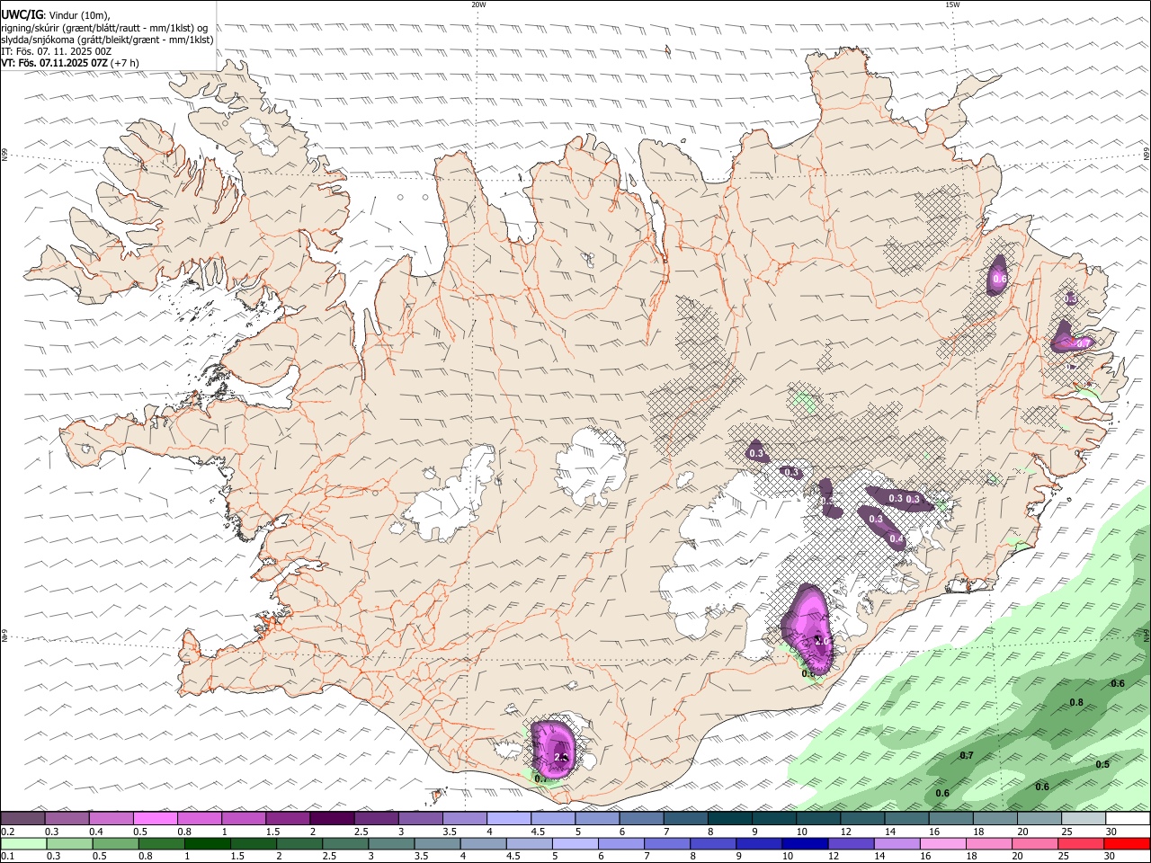Click the 0.8 value over the southeast sea
Screen dimensions: 1151x863
(x=1076, y=702)
